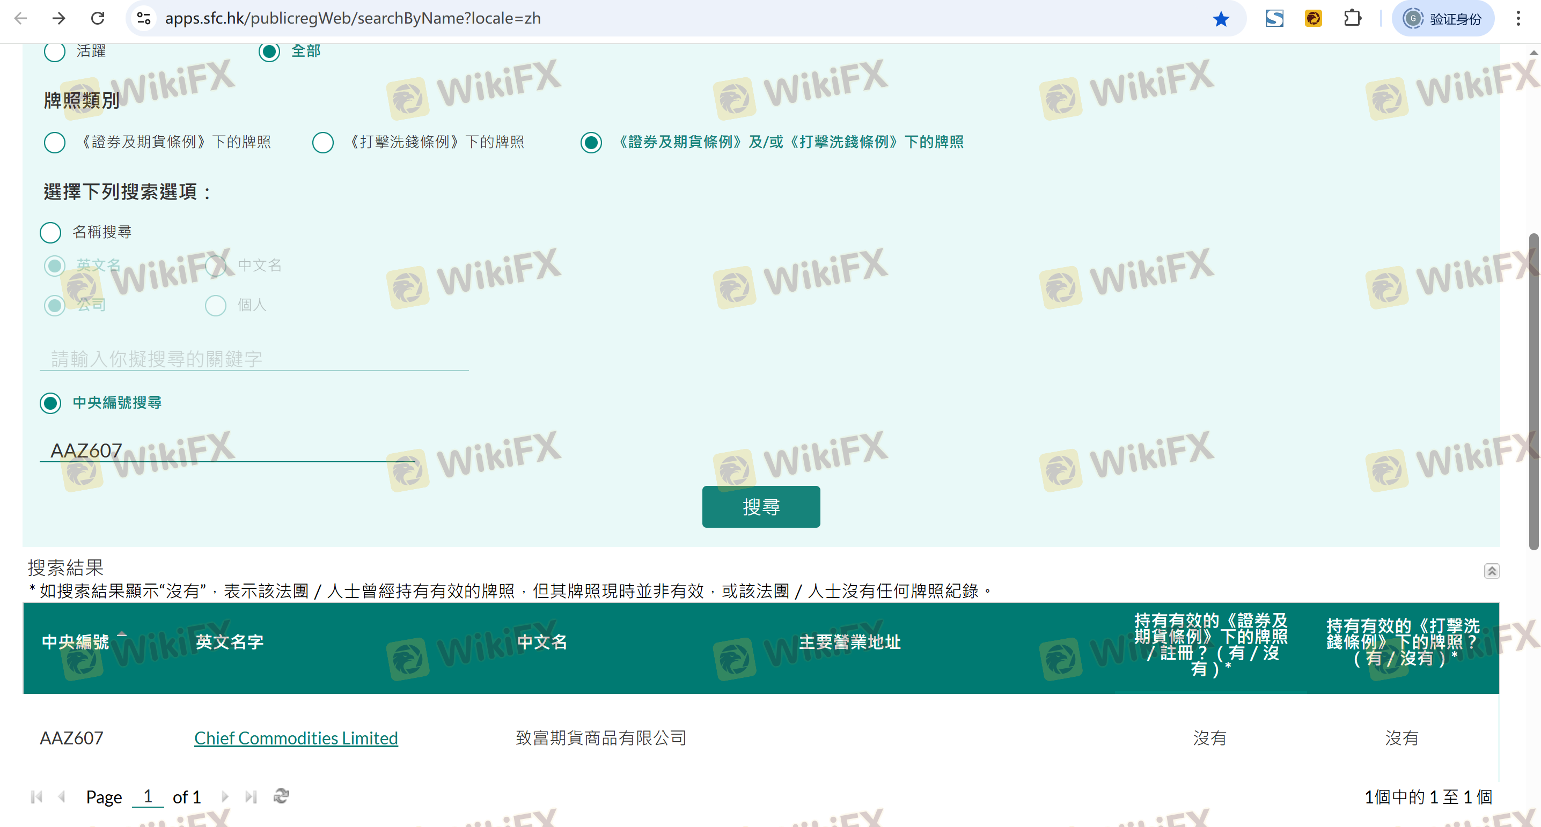1541x827 pixels.
Task: Click the bookmark star icon
Action: (1220, 19)
